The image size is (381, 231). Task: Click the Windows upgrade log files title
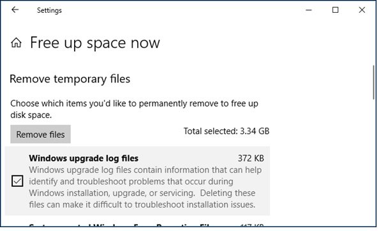tap(84, 158)
